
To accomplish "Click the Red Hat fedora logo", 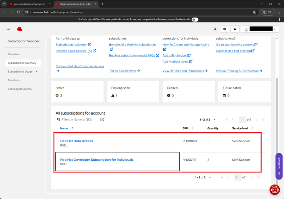I will pyautogui.click(x=20, y=29).
